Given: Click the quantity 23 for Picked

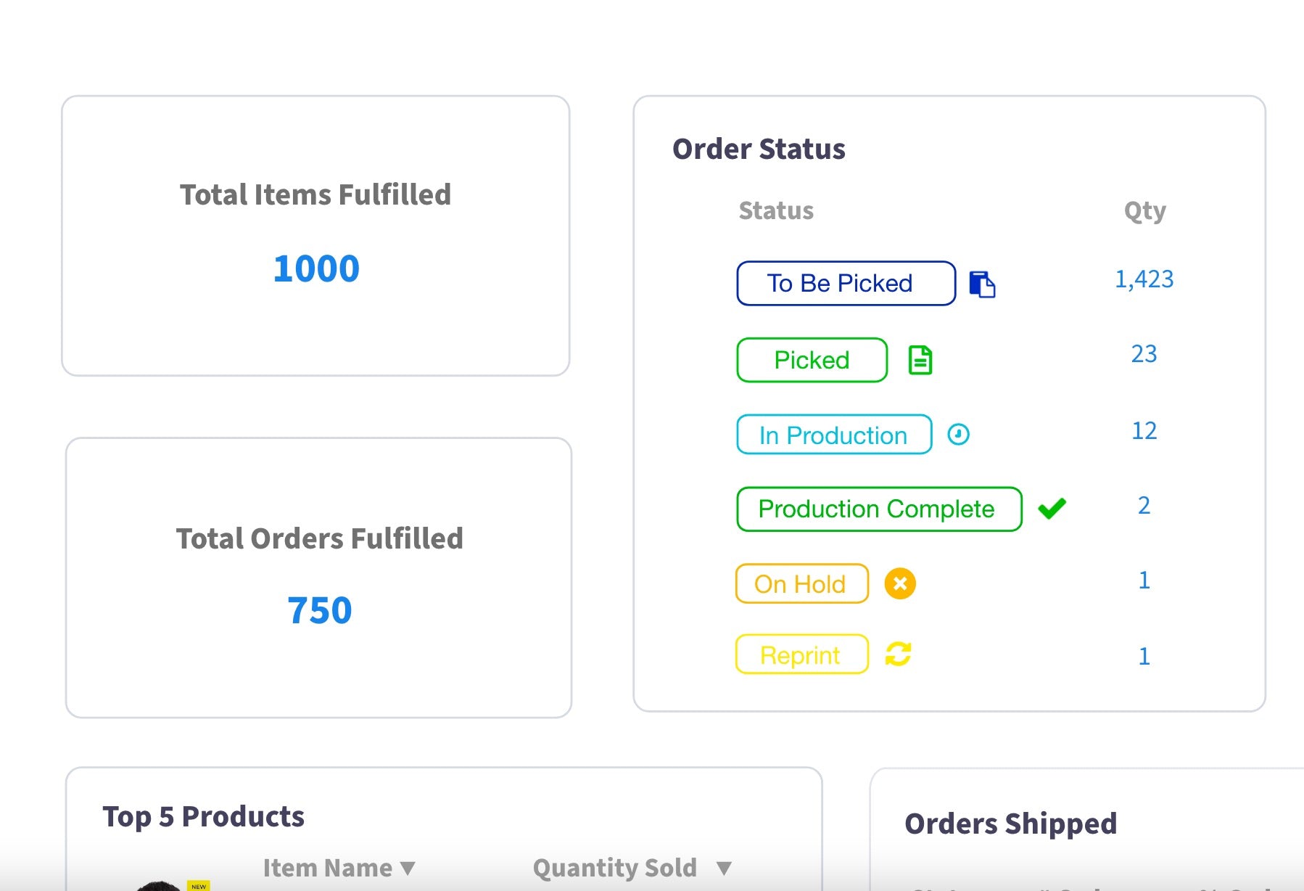Looking at the screenshot, I should [1144, 354].
